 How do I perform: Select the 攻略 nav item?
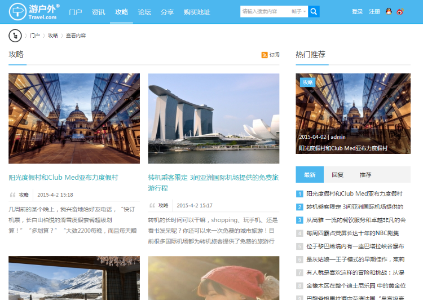[121, 12]
